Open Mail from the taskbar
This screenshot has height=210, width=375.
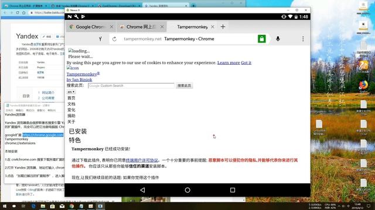(x=62, y=206)
